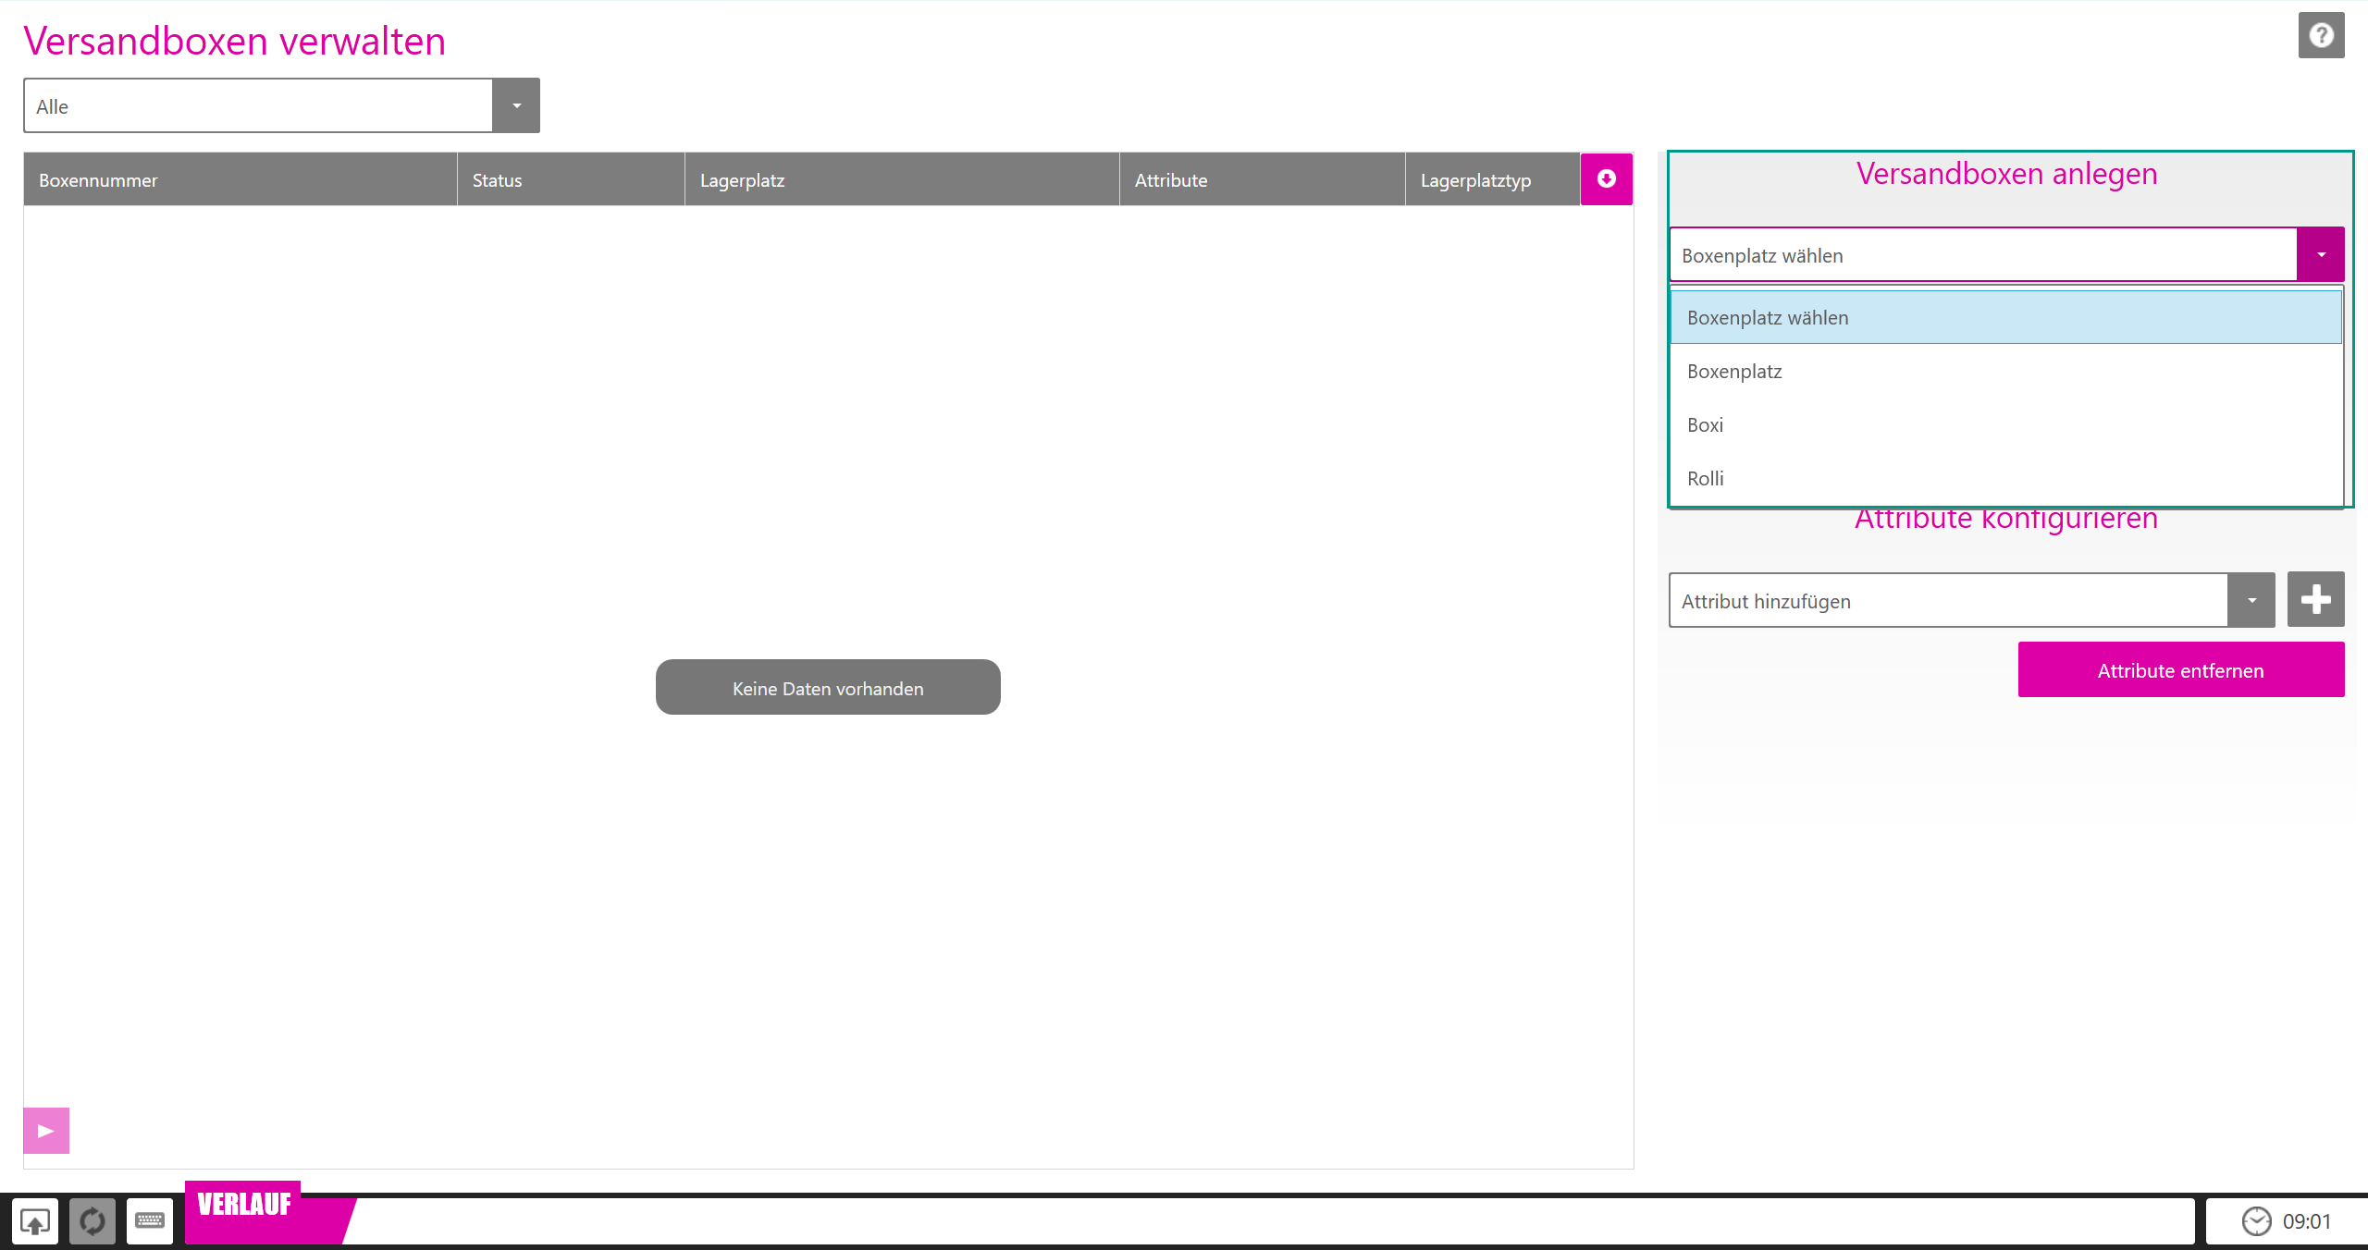Open the Attribut hinzufügen dropdown arrow

2251,601
